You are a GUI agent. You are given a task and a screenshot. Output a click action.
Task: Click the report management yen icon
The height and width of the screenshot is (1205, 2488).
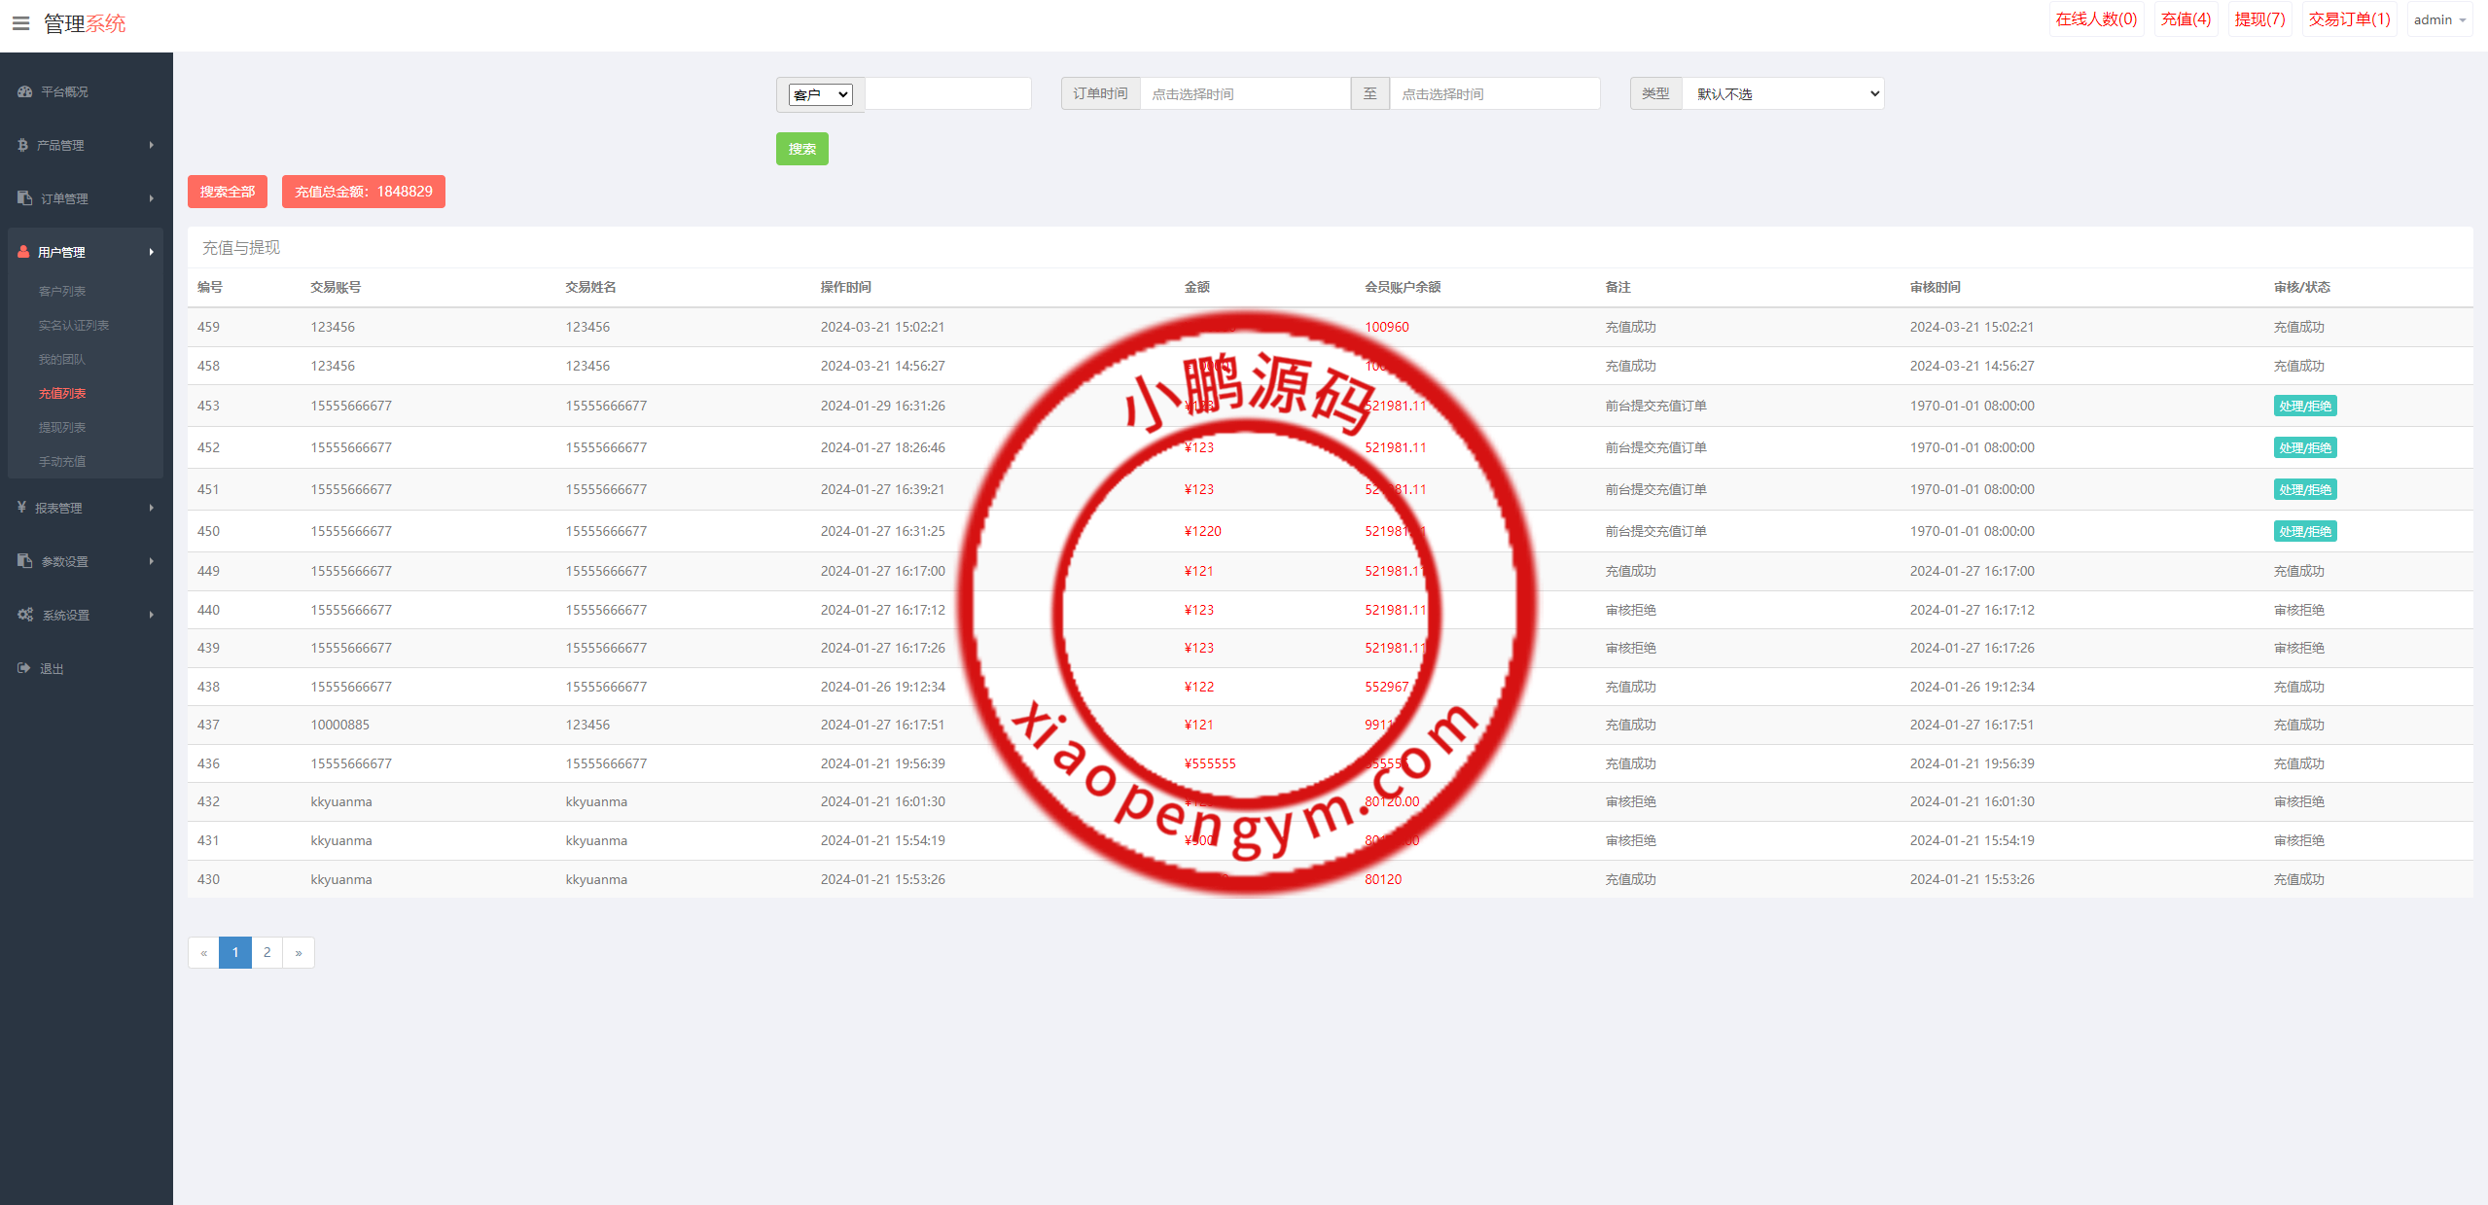pos(21,508)
